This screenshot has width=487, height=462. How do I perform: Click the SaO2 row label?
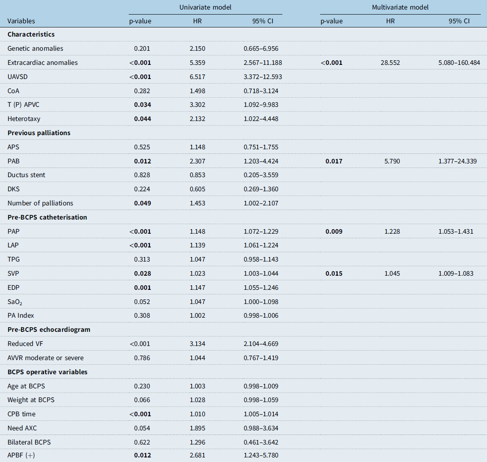[15, 301]
